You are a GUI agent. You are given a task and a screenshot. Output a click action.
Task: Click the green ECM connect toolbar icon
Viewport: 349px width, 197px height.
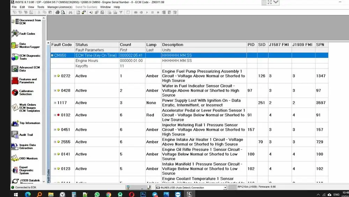[x=84, y=13]
